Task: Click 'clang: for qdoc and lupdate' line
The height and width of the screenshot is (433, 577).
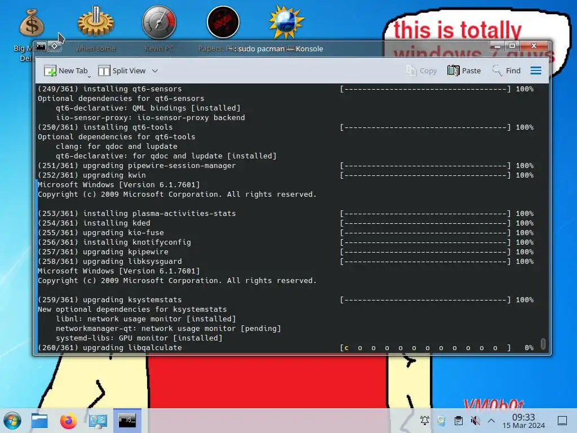Action: [x=117, y=147]
